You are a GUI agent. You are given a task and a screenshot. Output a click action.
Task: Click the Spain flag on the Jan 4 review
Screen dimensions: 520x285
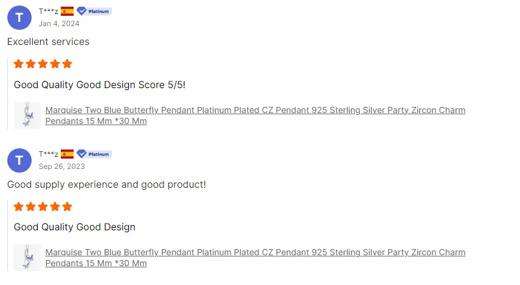click(67, 12)
